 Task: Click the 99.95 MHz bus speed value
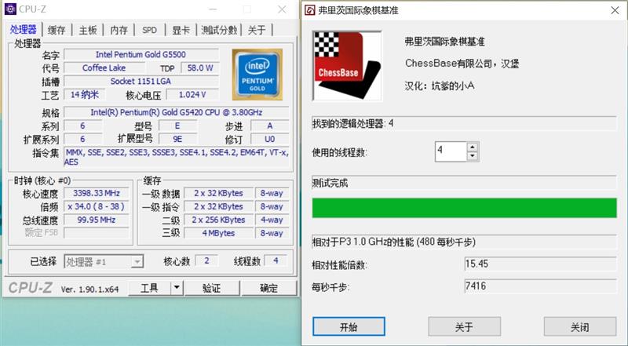96,220
